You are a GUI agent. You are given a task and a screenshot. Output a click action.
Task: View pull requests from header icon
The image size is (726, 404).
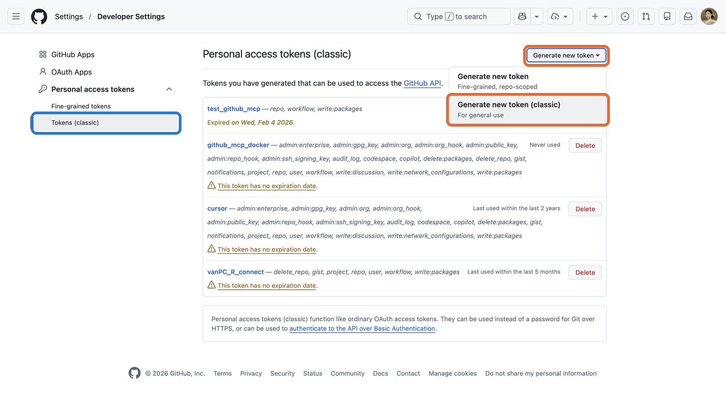[x=646, y=16]
